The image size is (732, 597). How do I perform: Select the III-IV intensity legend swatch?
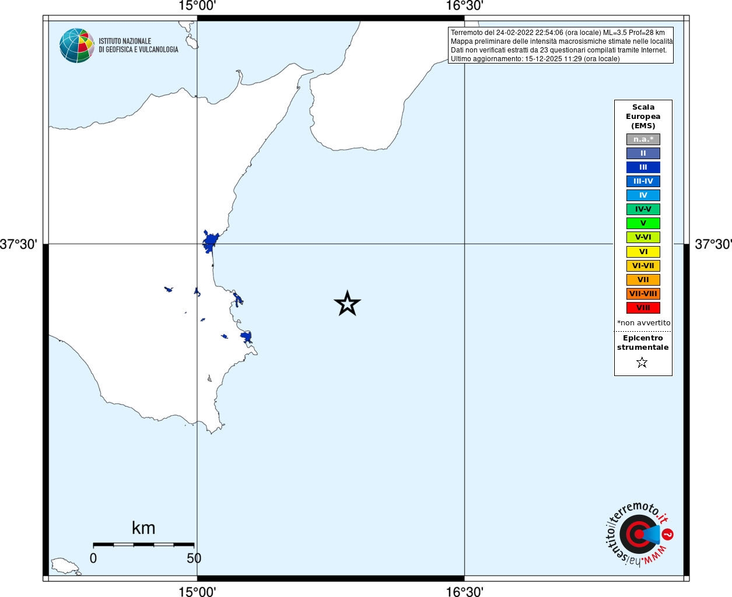tap(643, 181)
